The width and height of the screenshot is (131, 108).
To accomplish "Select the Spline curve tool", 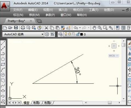I will (3, 85).
